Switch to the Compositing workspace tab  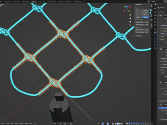(26, 2)
